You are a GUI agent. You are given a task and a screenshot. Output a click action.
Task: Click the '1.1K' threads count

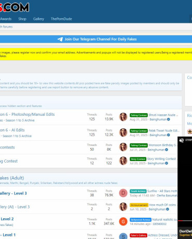click(x=92, y=223)
